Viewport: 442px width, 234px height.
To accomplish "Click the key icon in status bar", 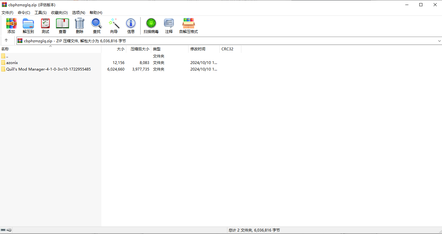I will (x=9, y=230).
